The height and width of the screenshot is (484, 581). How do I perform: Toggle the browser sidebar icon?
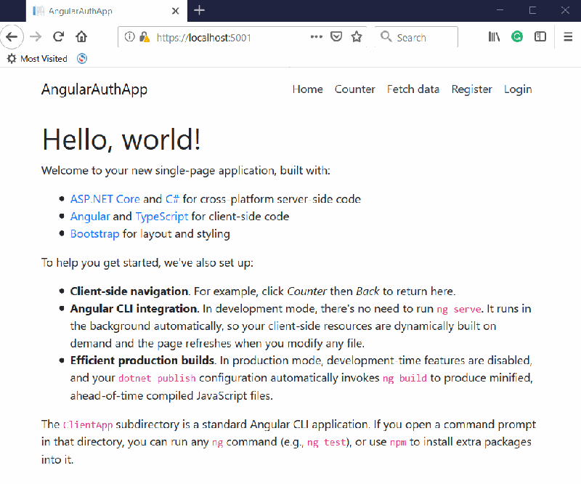click(540, 36)
